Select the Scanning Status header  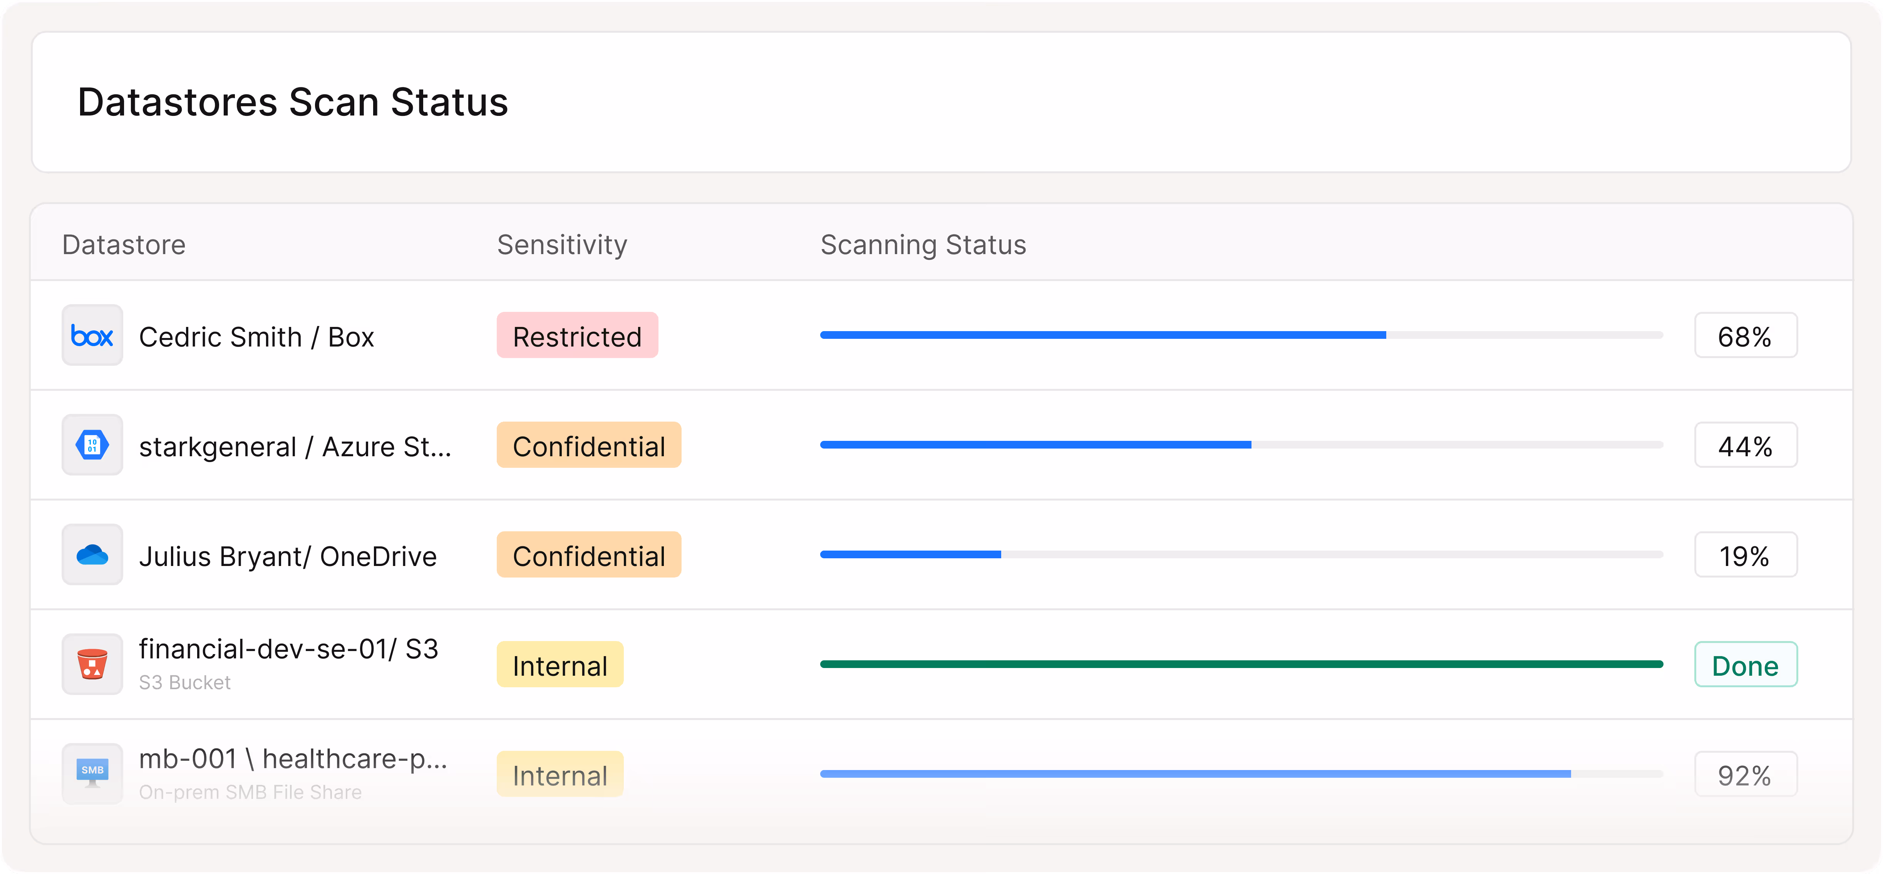tap(923, 245)
